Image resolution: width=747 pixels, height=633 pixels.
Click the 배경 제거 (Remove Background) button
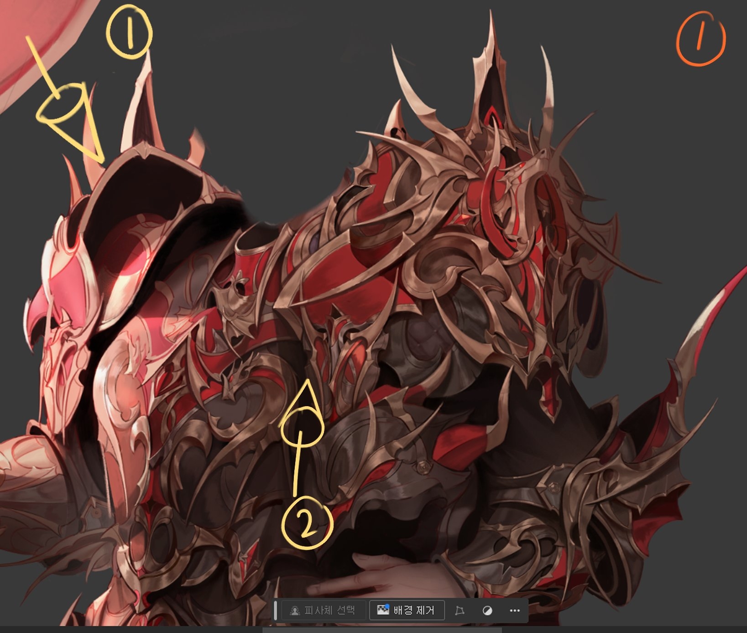click(407, 610)
